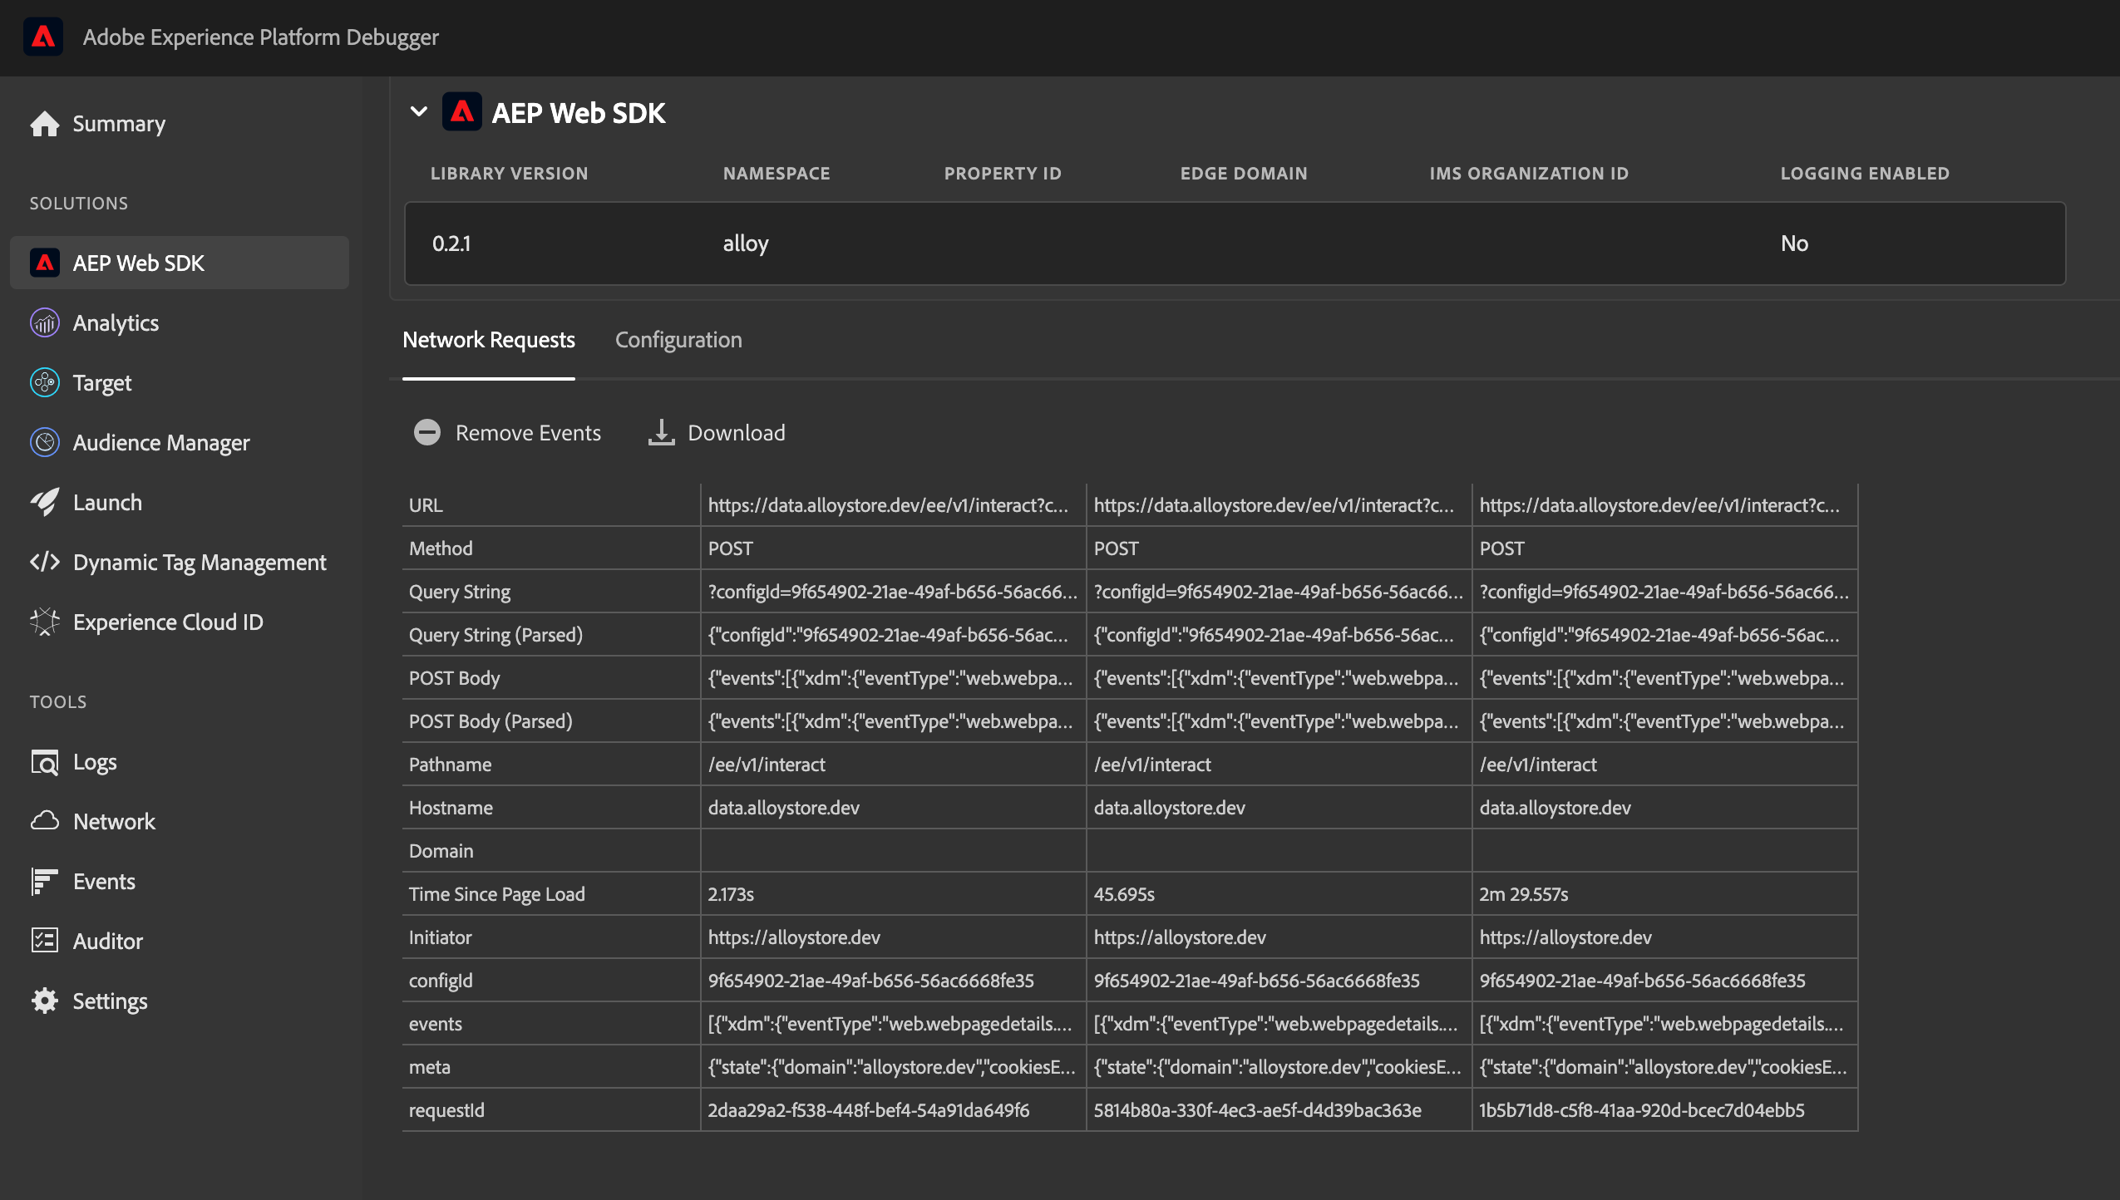Click the Adobe Experience Platform Debugger title
This screenshot has height=1200, width=2120.
(x=260, y=37)
